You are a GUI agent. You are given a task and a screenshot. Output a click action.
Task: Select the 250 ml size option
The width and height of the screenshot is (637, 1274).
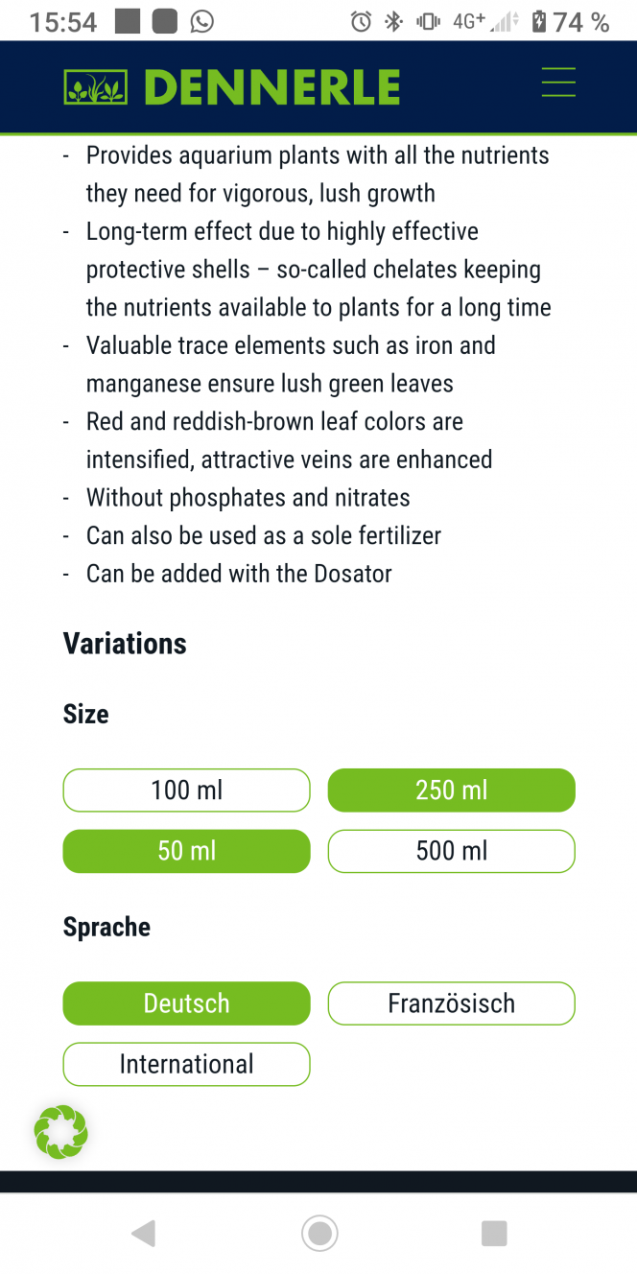tap(451, 790)
